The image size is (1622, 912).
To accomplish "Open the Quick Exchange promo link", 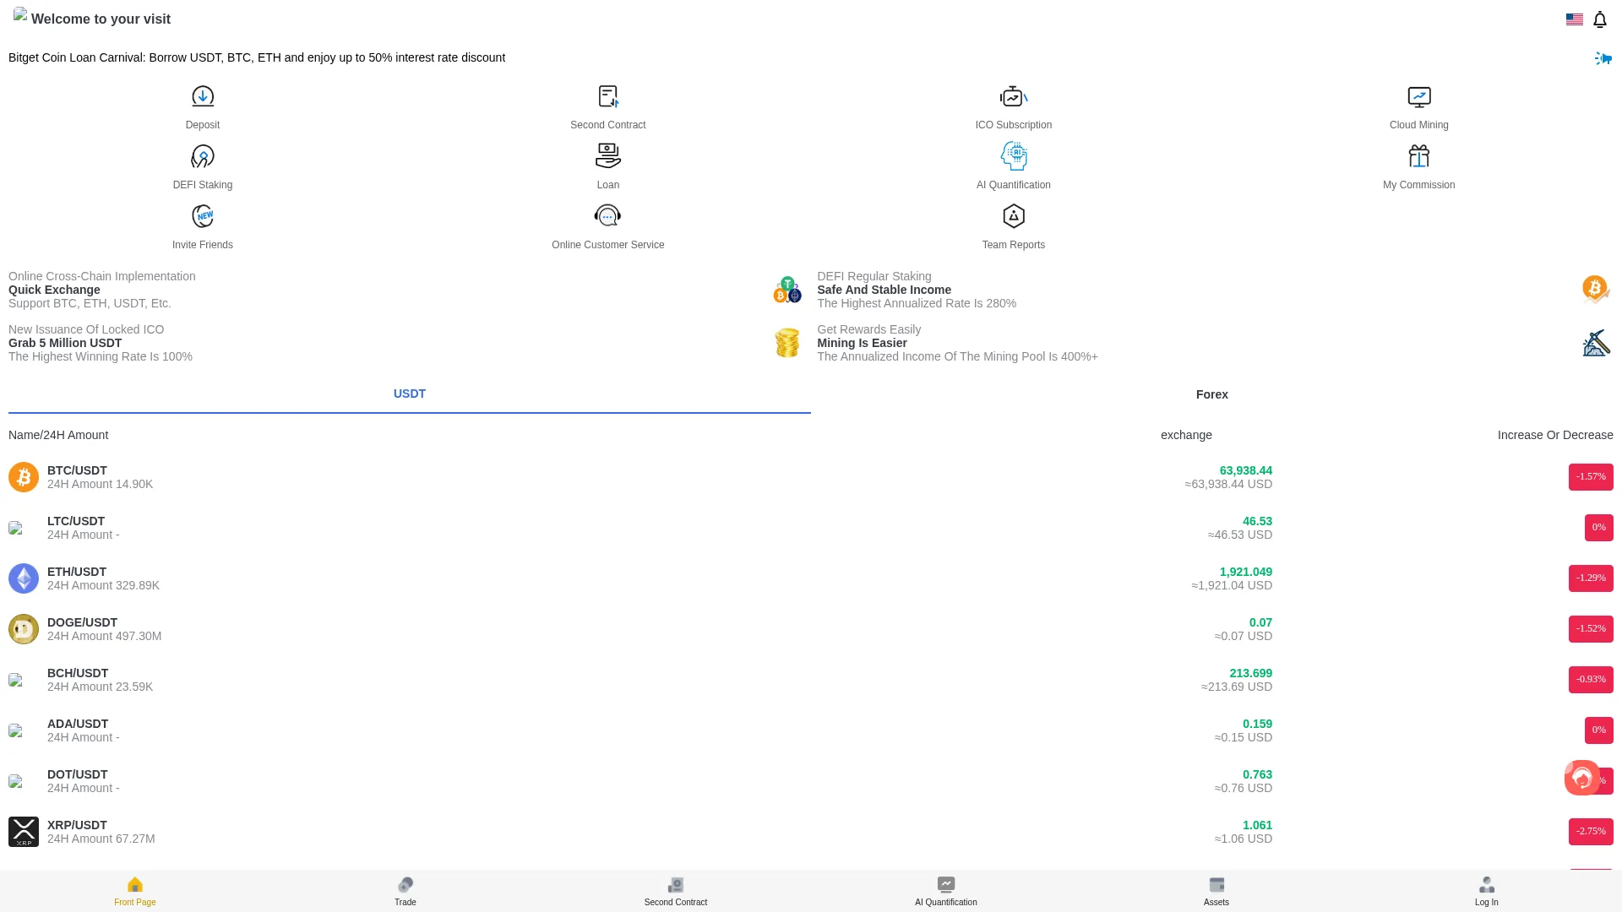I will pos(54,290).
